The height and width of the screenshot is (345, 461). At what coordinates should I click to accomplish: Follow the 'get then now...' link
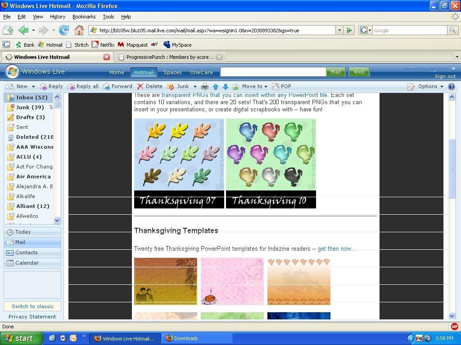[x=337, y=249]
